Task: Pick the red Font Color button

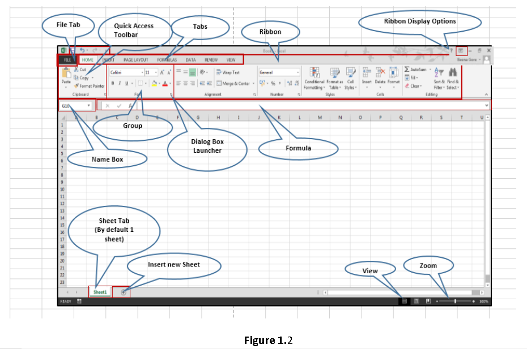Action: [165, 83]
